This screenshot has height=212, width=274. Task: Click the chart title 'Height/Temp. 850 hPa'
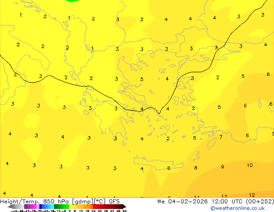[x=34, y=202]
